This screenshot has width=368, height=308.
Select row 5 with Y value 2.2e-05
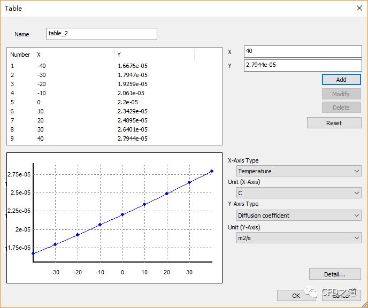point(128,102)
